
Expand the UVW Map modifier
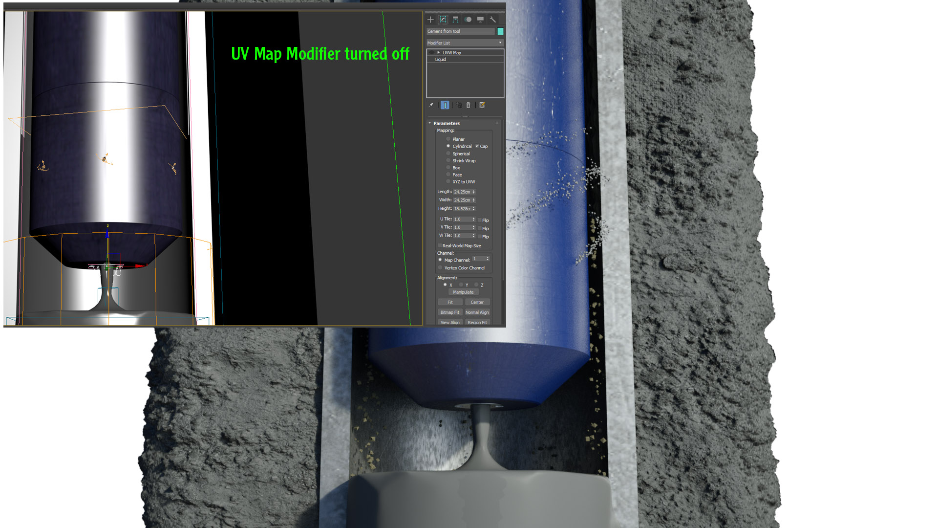click(x=439, y=52)
